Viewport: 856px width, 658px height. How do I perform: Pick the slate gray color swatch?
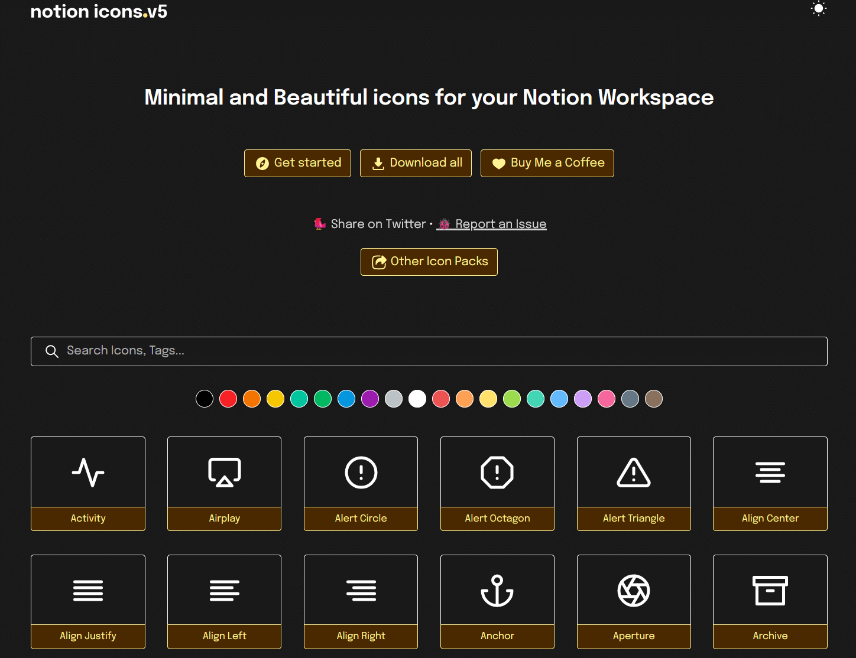[x=630, y=399]
